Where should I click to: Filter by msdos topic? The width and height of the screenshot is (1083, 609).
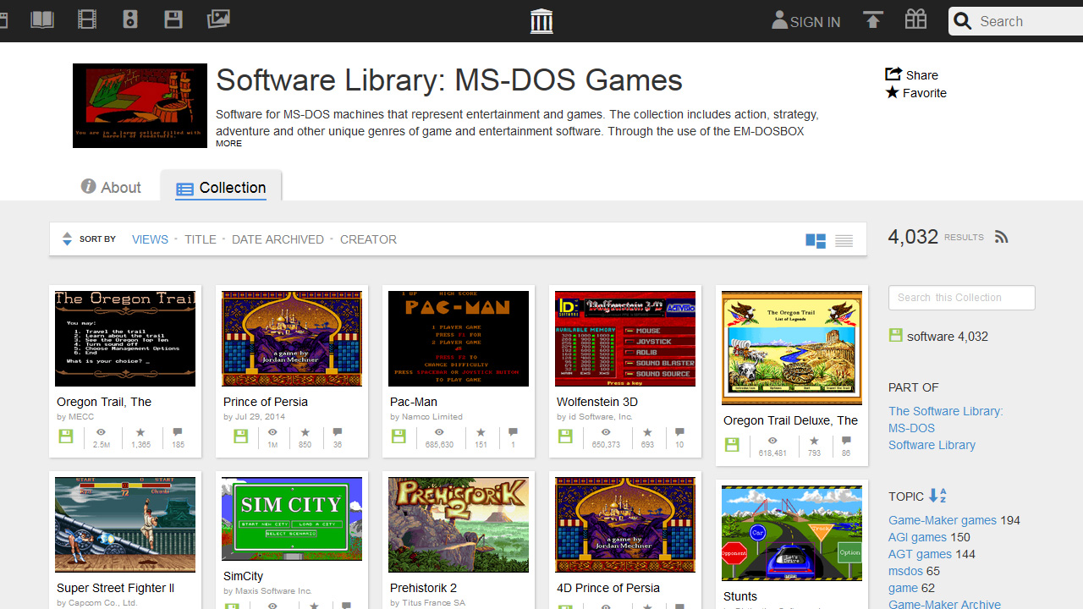[905, 571]
